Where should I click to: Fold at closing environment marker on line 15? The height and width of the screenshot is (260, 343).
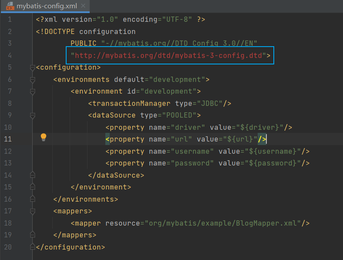[x=32, y=187]
